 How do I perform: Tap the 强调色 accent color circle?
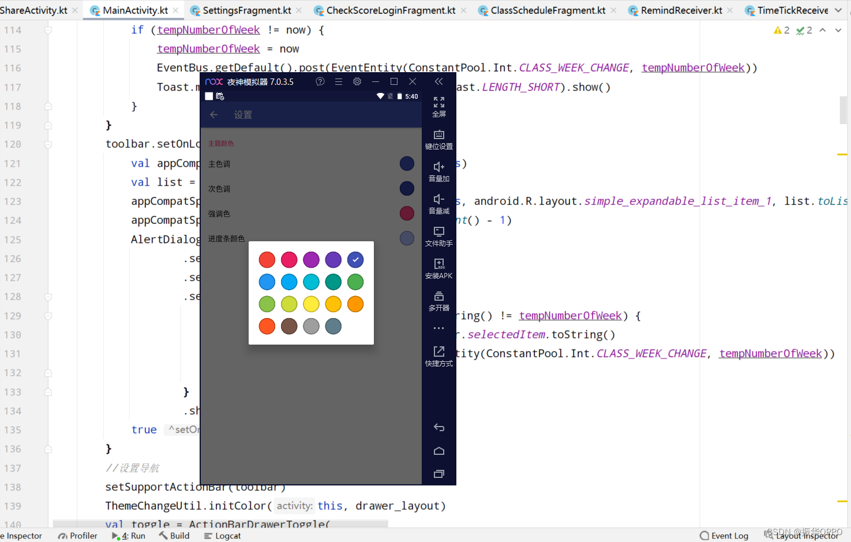[x=407, y=214]
